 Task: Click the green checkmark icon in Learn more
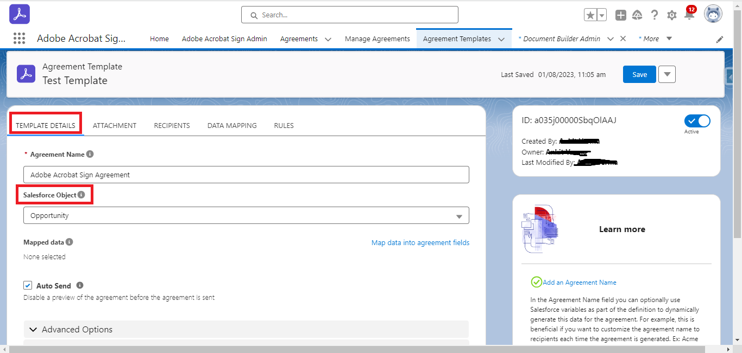tap(537, 282)
